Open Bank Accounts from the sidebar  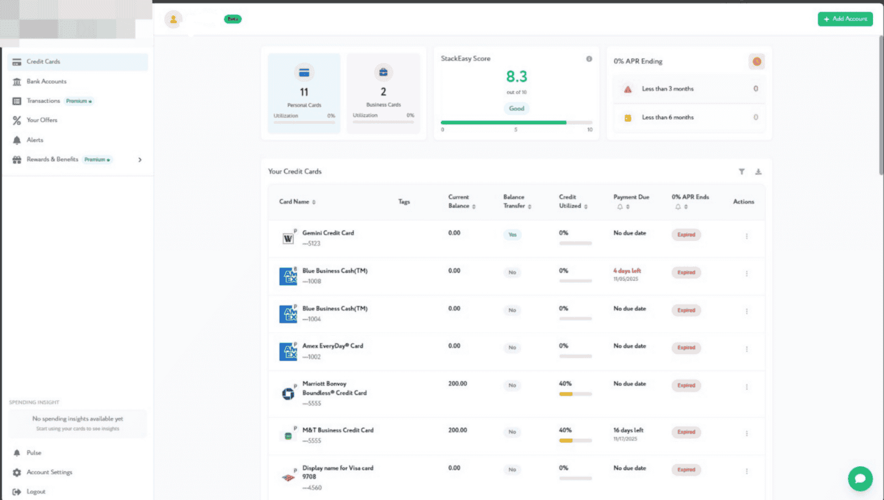pos(47,81)
